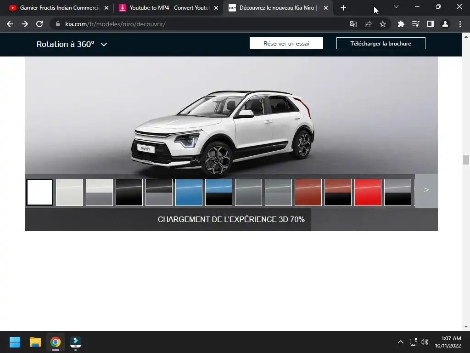Select the Découvrez le nouveau Kia Niro tab
470x353 pixels.
coord(278,8)
